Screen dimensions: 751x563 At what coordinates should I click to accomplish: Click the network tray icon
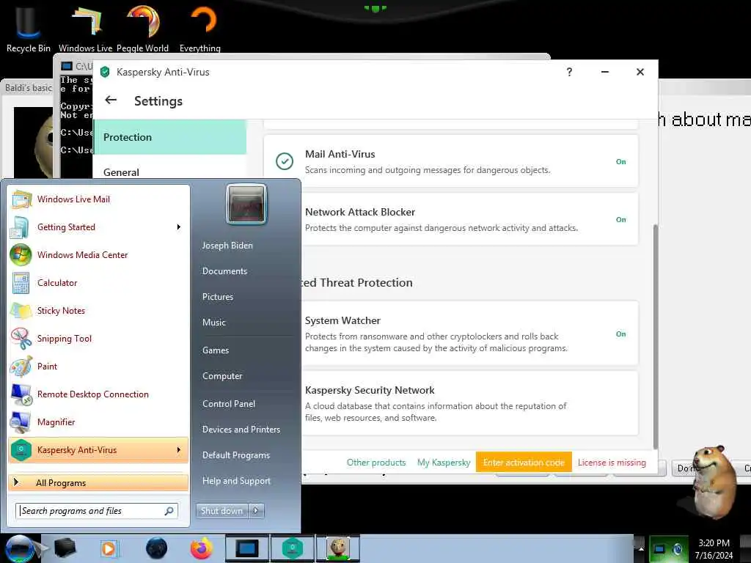(659, 549)
